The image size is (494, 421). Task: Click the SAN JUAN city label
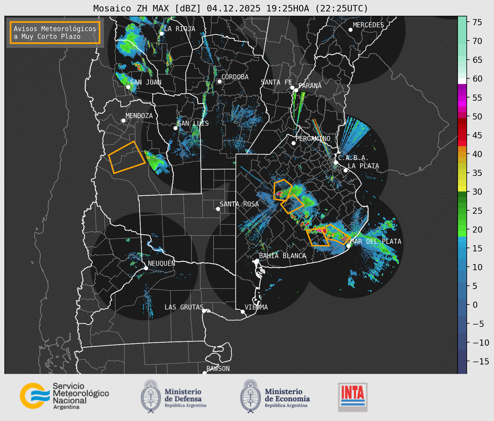tap(146, 82)
